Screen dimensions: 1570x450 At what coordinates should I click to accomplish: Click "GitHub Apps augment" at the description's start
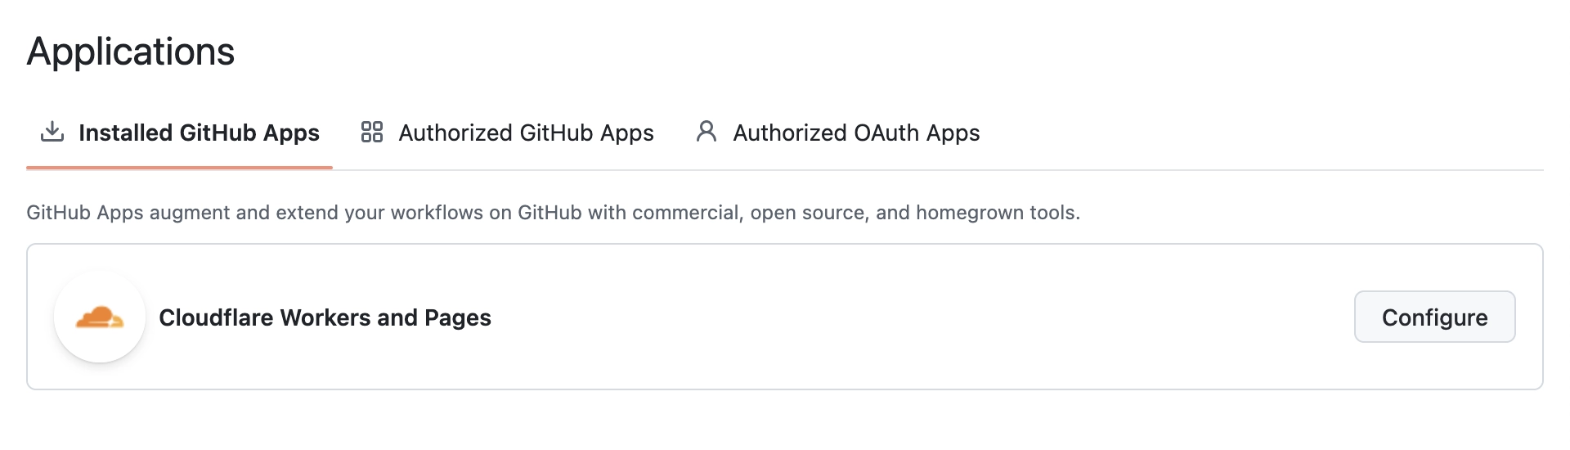click(x=128, y=213)
